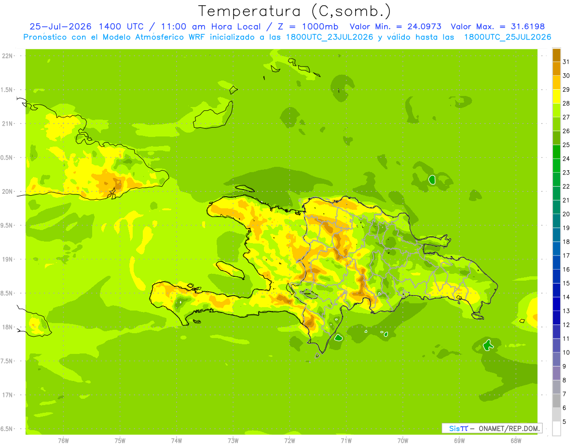The width and height of the screenshot is (579, 447).
Task: Click the legend value "10"
Action: (566, 352)
